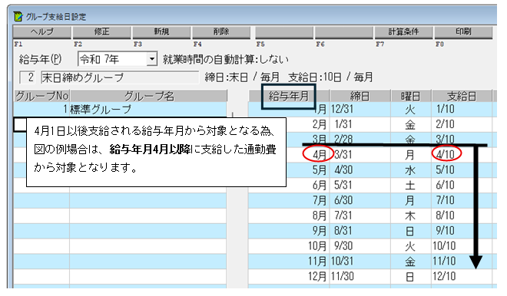
Task: Select the 5月 salary month cell
Action: point(289,169)
